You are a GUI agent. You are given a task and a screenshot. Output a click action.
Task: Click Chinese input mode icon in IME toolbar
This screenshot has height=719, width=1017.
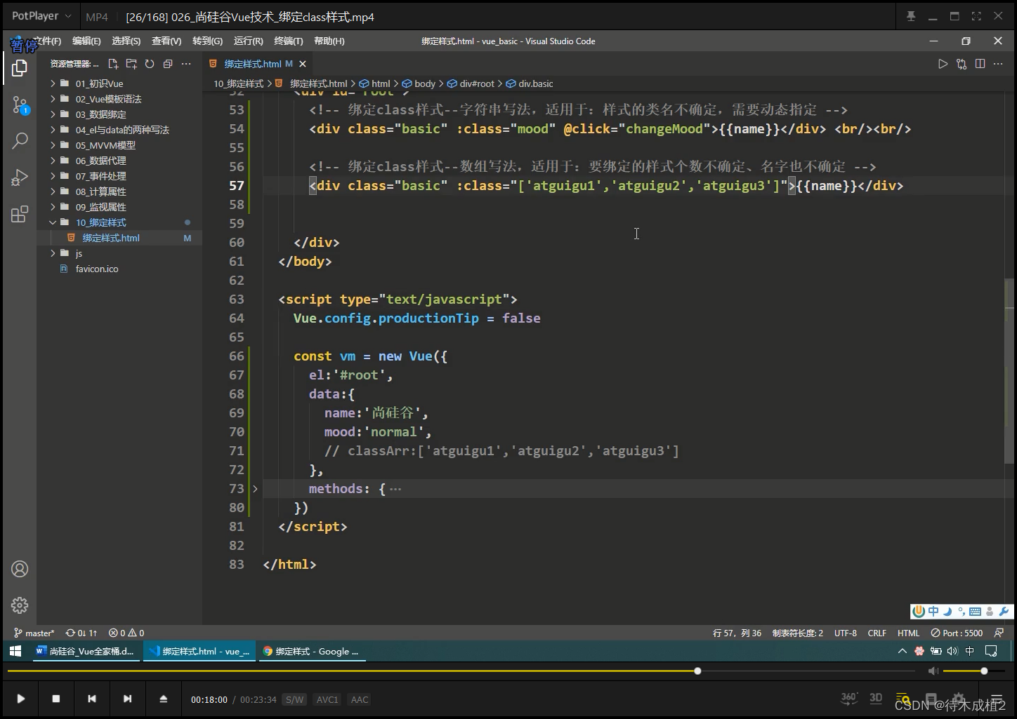tap(933, 612)
